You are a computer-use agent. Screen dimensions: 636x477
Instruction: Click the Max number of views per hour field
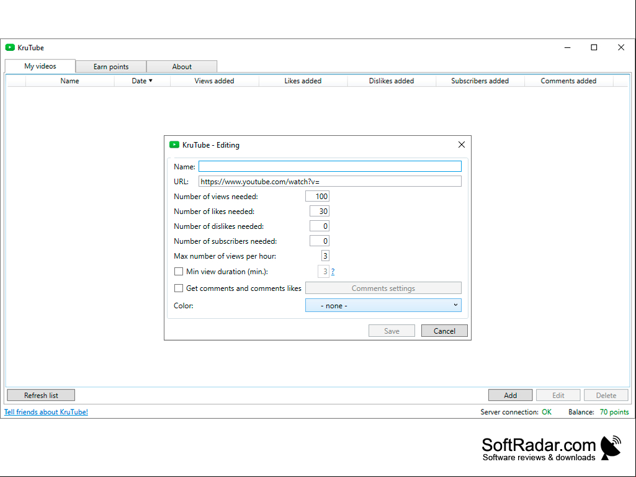tap(325, 256)
